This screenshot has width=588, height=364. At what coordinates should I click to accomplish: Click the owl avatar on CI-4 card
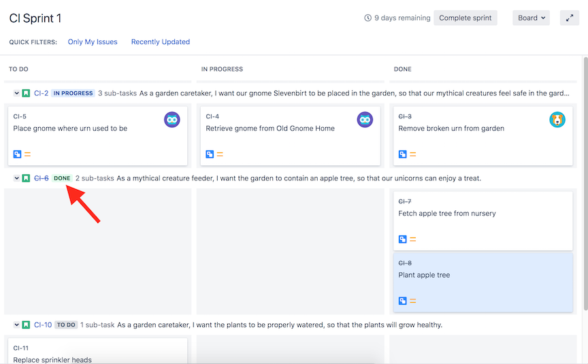365,120
